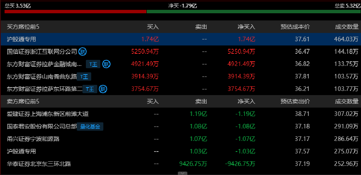Click the 买方席位前5 section header

23,27
